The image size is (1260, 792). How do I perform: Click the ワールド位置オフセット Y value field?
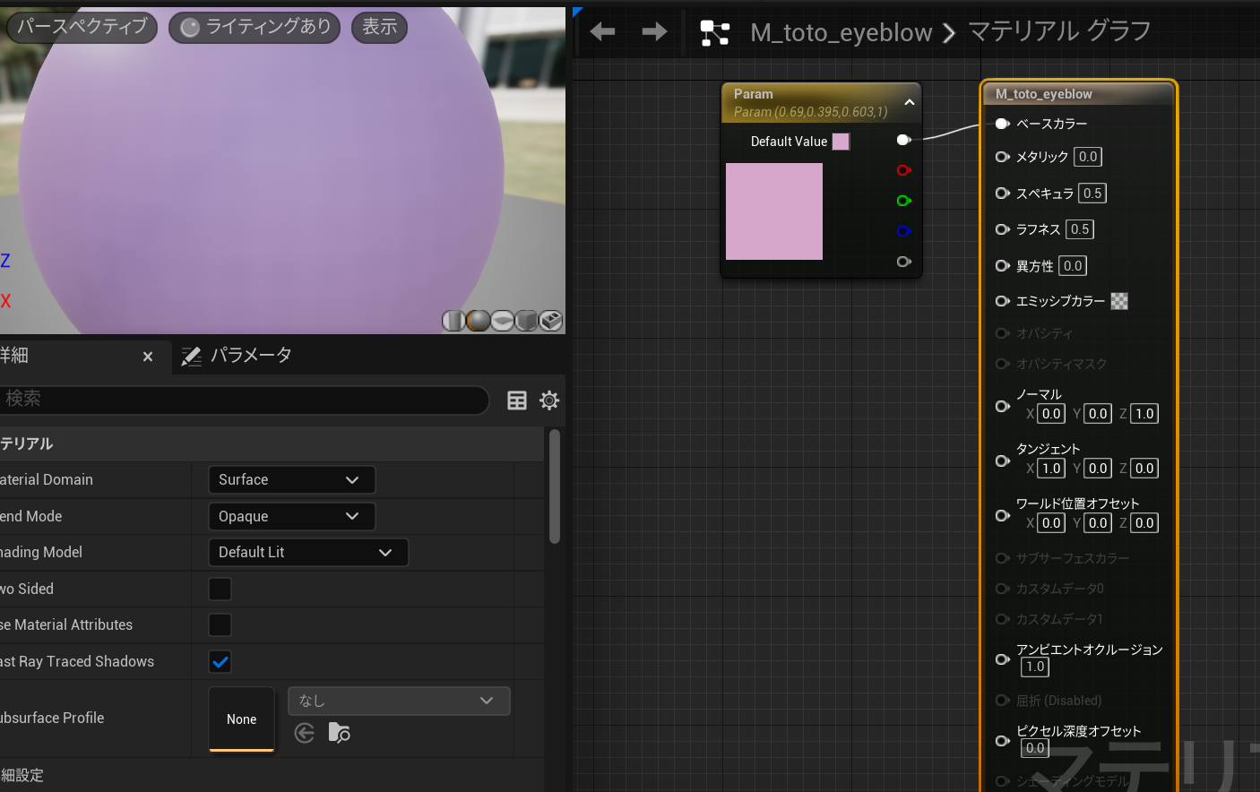tap(1098, 523)
